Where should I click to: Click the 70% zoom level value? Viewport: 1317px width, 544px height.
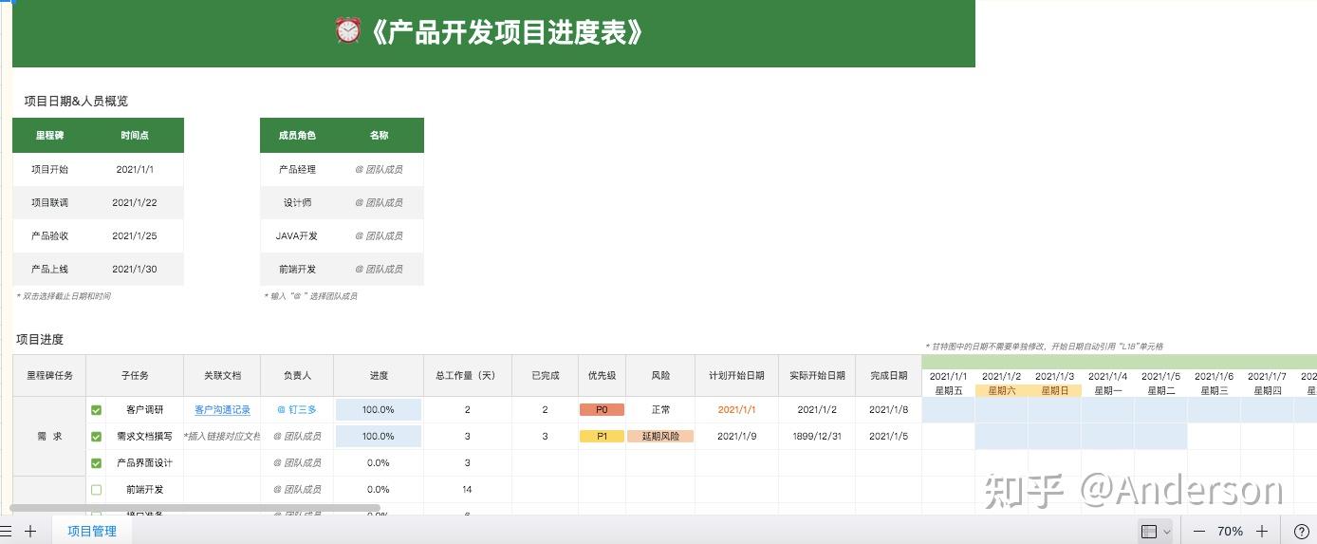click(1230, 532)
